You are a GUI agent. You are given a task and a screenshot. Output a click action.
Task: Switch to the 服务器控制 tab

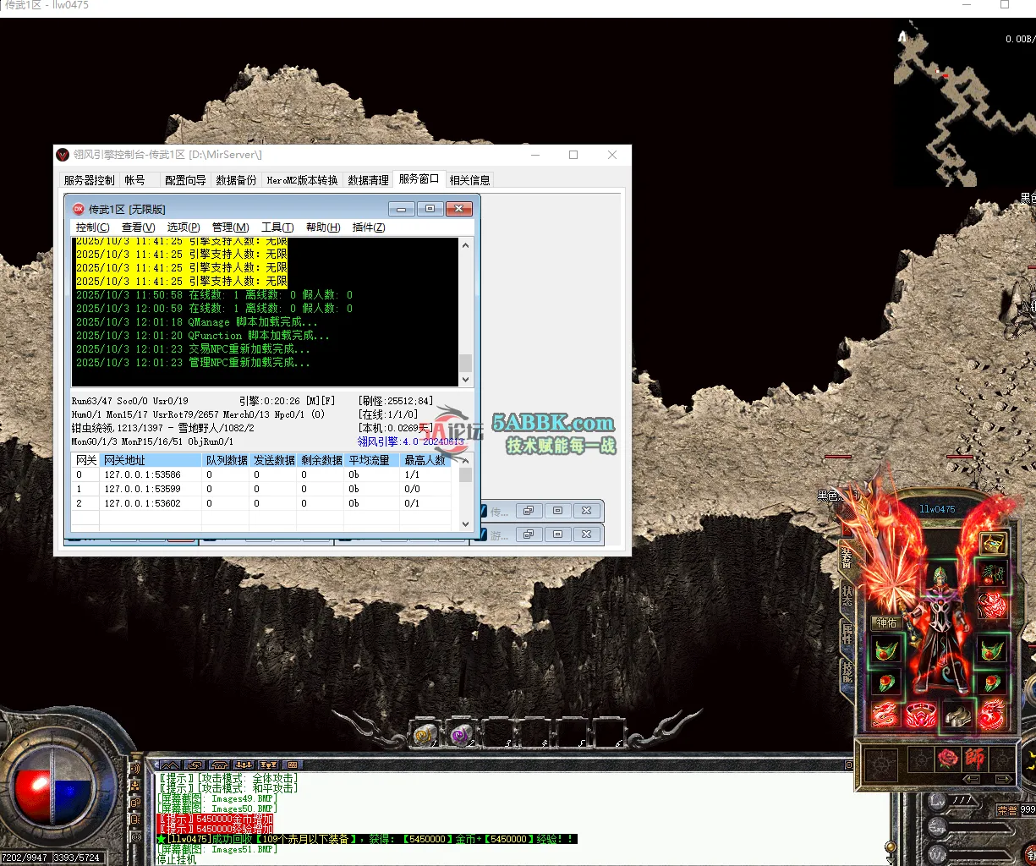pyautogui.click(x=89, y=180)
